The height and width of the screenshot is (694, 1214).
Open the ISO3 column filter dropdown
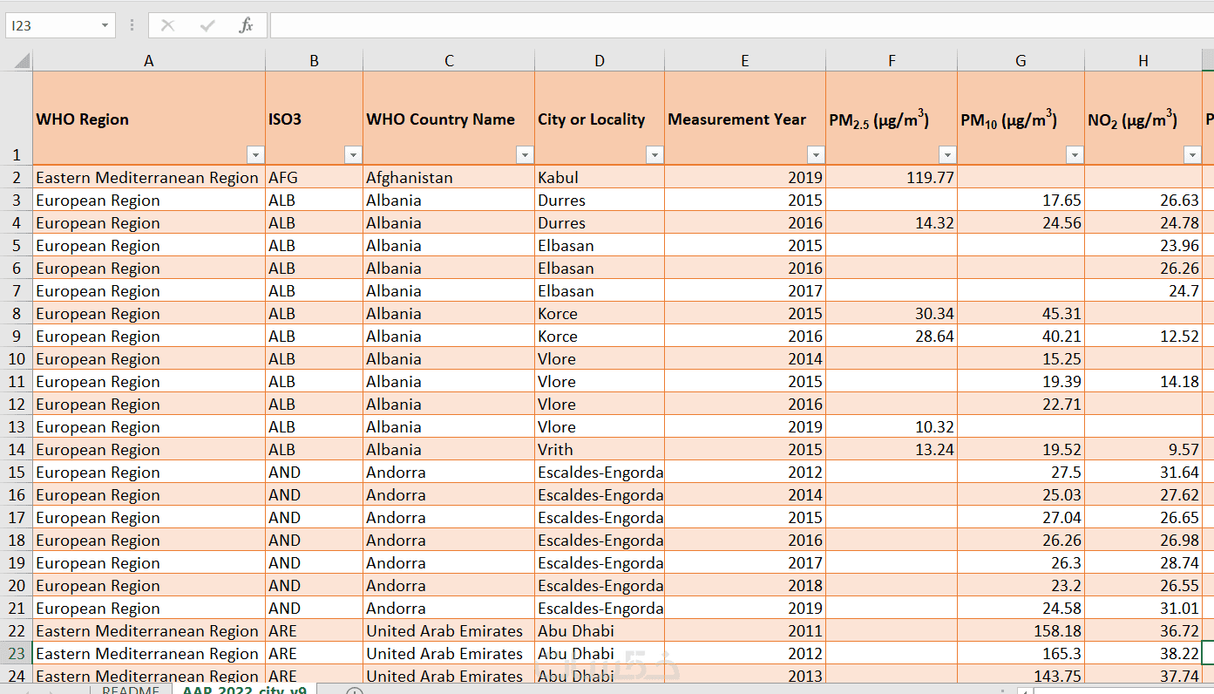pos(353,155)
